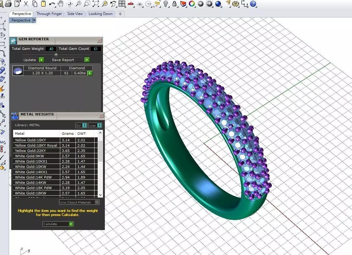
Task: Click the scroll up arrow in metal list
Action: pyautogui.click(x=100, y=133)
